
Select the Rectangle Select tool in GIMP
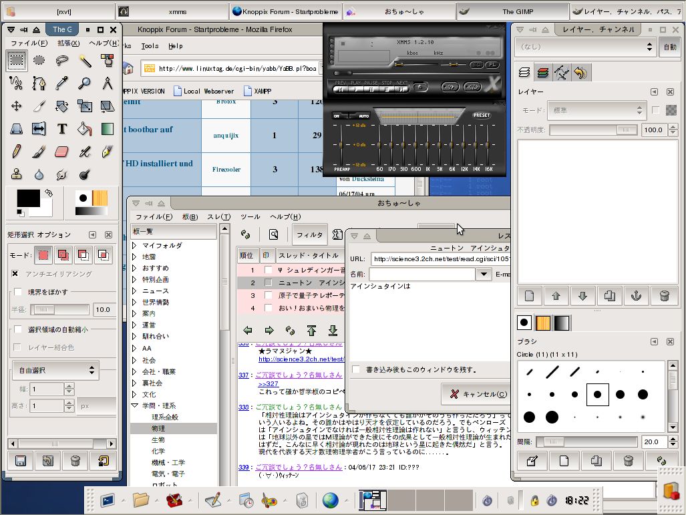pyautogui.click(x=17, y=60)
